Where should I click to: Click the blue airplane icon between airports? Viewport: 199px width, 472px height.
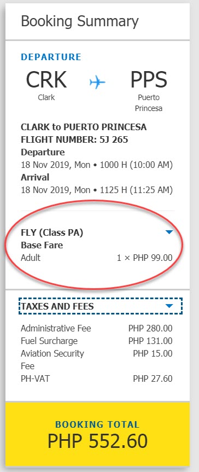[97, 82]
